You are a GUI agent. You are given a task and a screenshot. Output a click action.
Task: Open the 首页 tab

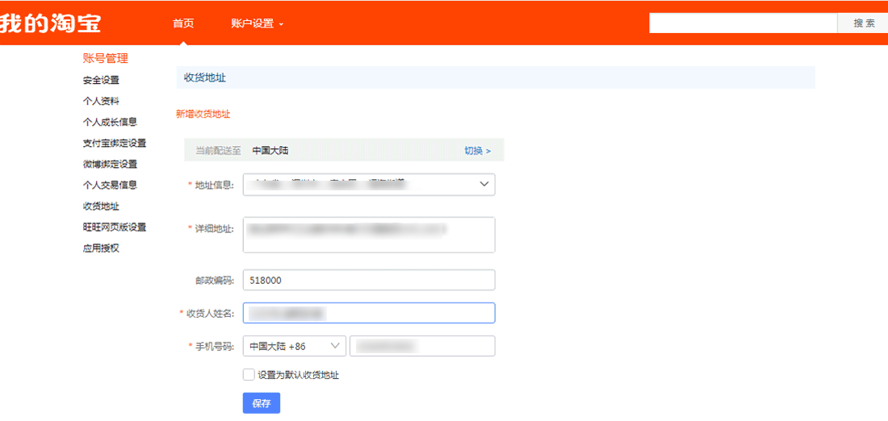pyautogui.click(x=183, y=23)
